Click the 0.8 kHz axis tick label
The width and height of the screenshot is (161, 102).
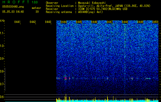click(2, 71)
